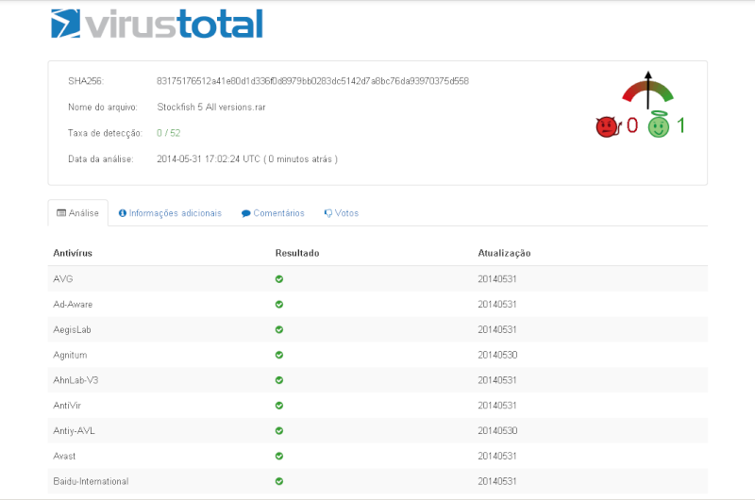This screenshot has width=755, height=500.
Task: Click the AhnLab-V3 clean result checkmark
Action: [x=279, y=380]
